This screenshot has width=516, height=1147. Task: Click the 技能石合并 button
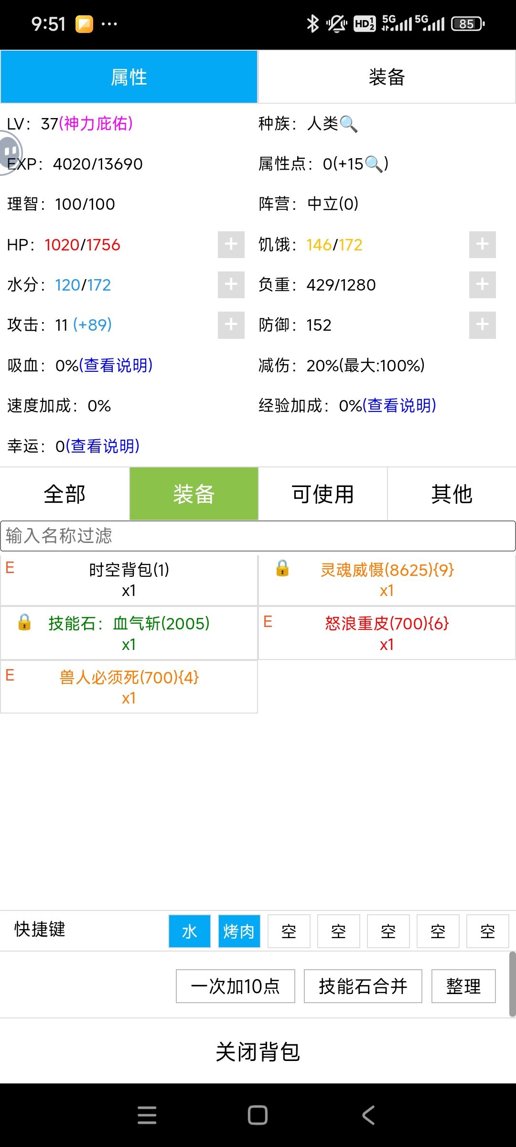pos(363,986)
